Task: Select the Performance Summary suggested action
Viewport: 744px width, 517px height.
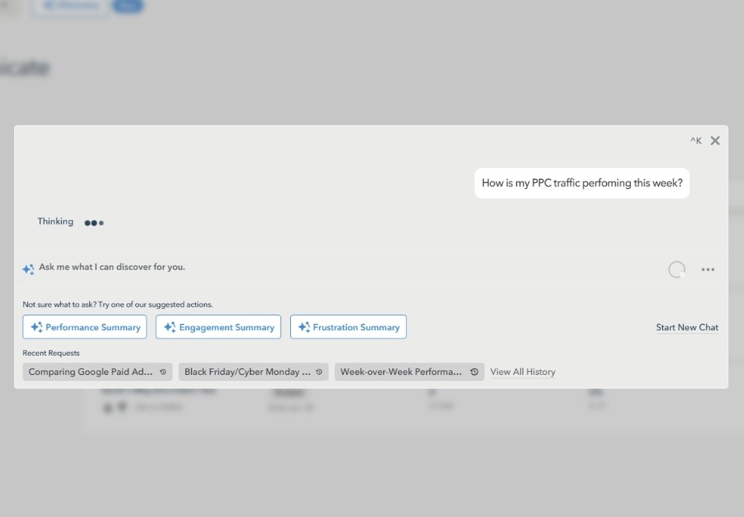Action: [84, 327]
